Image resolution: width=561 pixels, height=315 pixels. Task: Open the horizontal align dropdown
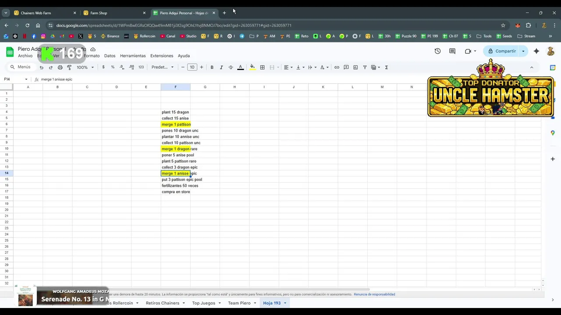click(x=288, y=67)
